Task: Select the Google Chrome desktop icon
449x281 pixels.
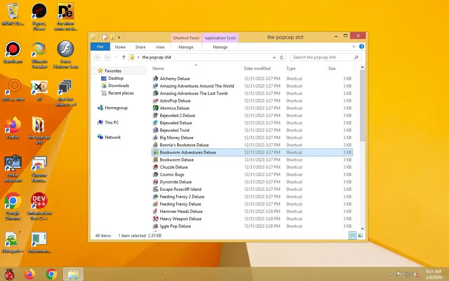Action: click(13, 207)
